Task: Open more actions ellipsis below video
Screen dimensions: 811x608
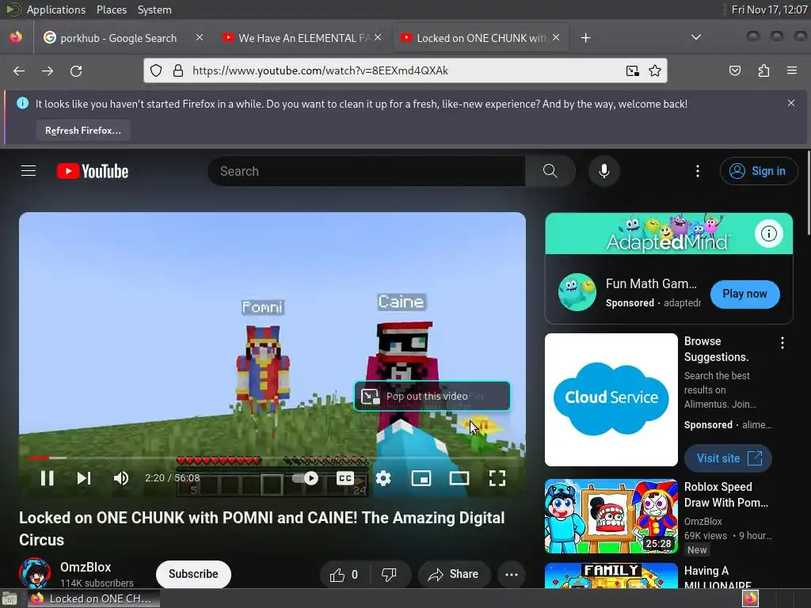Action: pyautogui.click(x=512, y=575)
